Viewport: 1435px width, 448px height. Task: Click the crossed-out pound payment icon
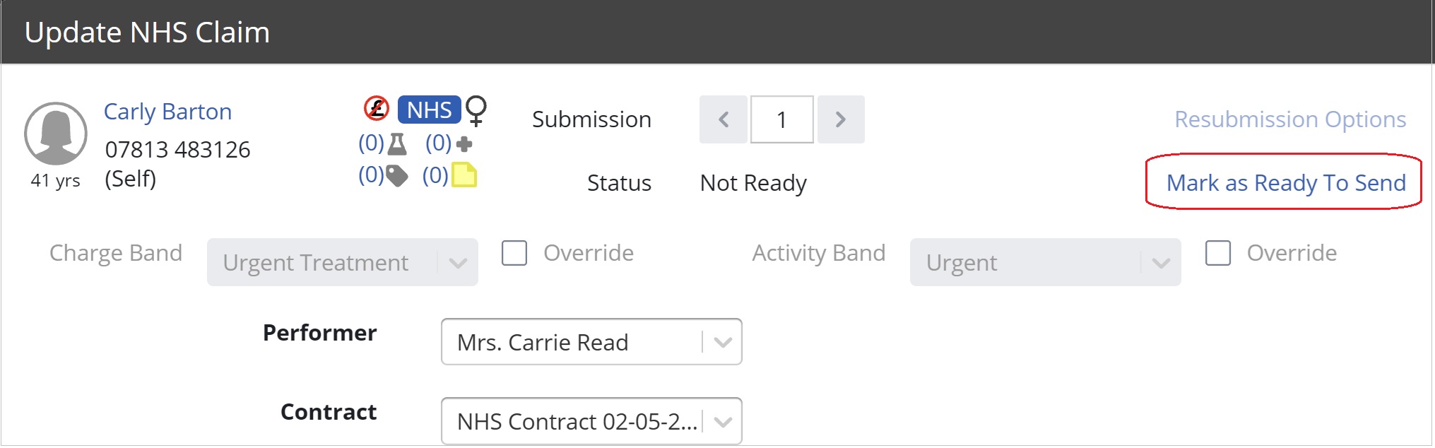pos(377,107)
